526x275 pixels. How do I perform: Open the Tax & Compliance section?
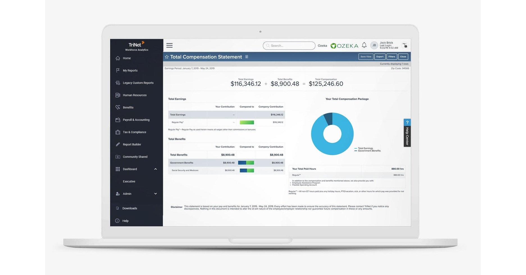tap(134, 132)
